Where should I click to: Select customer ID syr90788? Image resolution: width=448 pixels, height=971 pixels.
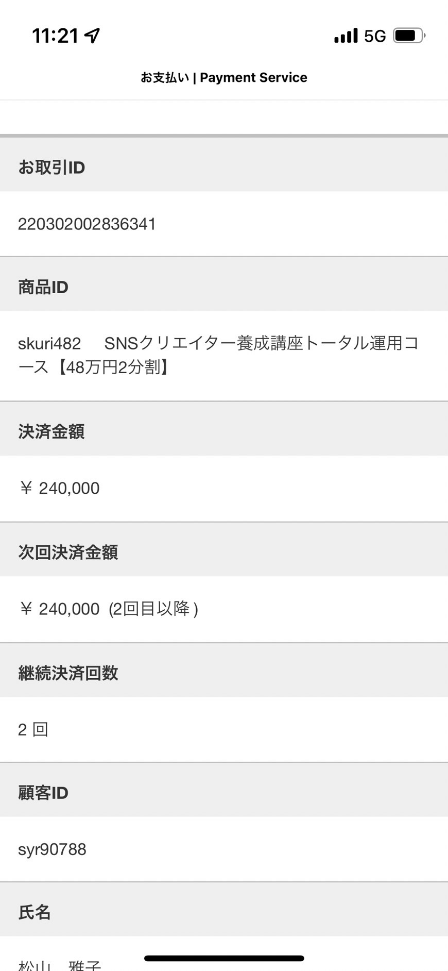tap(52, 849)
